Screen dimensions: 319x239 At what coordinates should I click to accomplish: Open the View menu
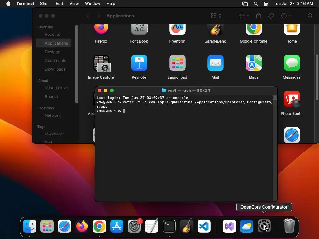pyautogui.click(x=74, y=4)
